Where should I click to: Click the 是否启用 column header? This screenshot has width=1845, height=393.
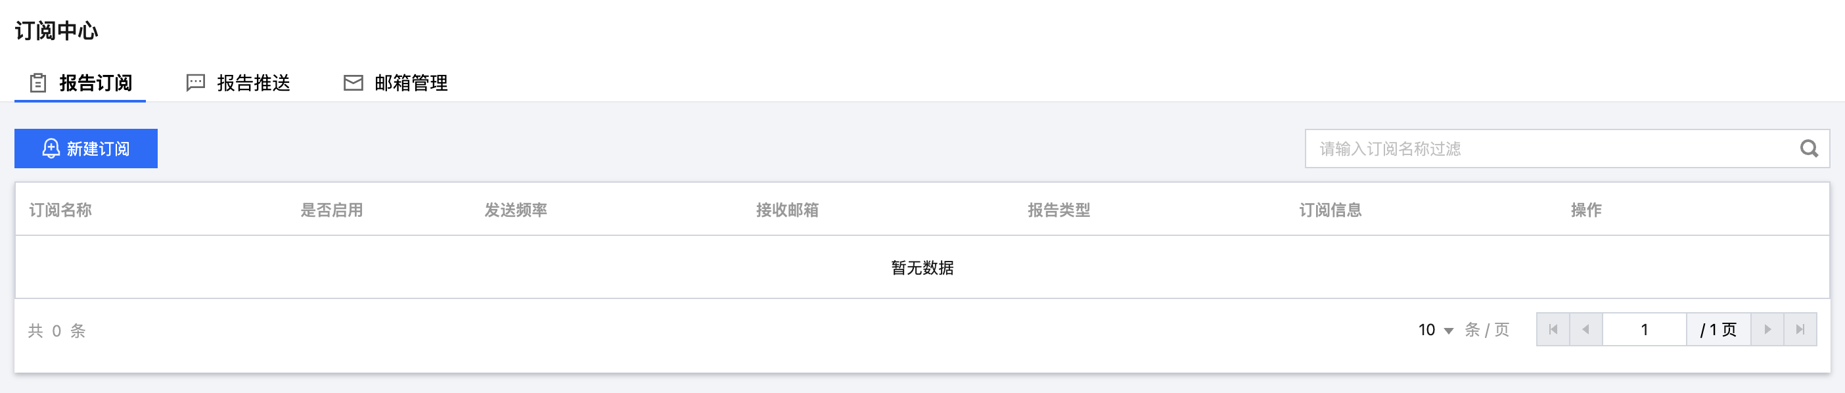pyautogui.click(x=332, y=210)
